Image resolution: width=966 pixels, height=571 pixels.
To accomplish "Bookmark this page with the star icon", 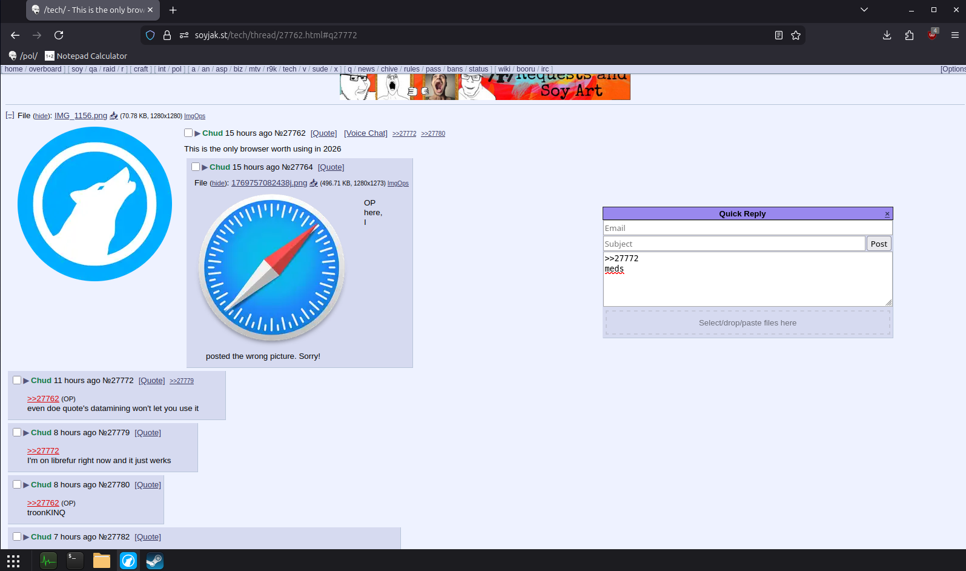I will pos(796,35).
